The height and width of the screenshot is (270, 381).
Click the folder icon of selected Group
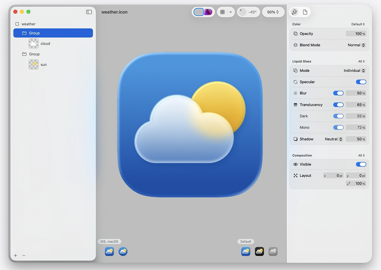click(x=24, y=33)
